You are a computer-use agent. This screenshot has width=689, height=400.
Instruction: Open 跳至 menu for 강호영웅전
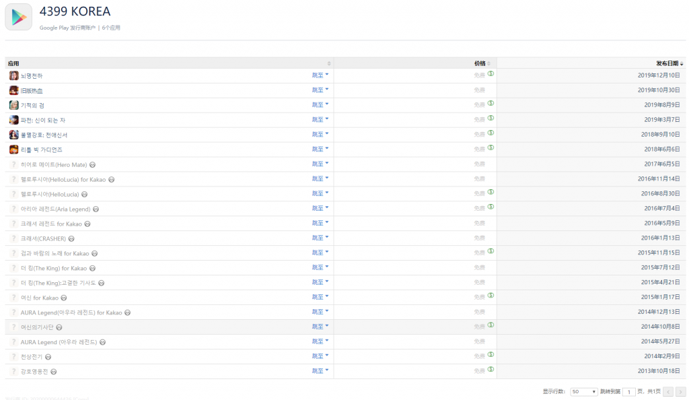[320, 371]
